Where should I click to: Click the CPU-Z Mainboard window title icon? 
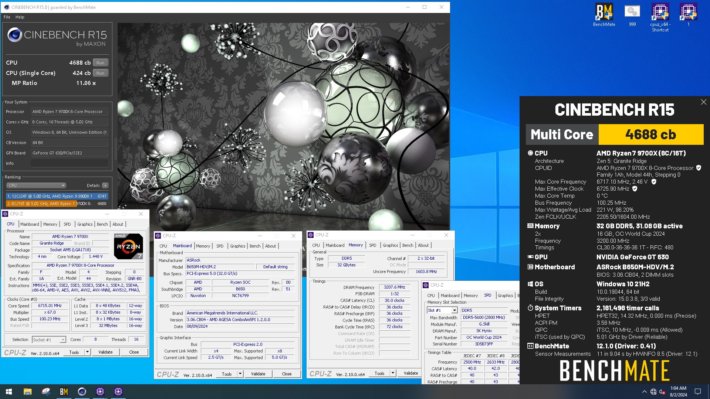point(158,236)
